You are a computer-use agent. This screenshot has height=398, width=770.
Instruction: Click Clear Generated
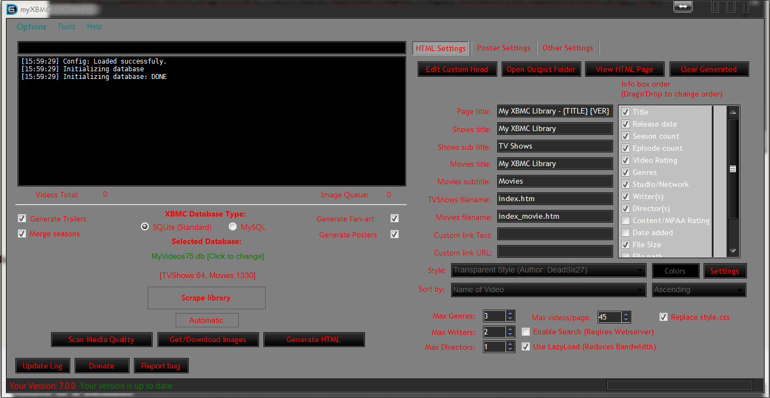[x=709, y=69]
